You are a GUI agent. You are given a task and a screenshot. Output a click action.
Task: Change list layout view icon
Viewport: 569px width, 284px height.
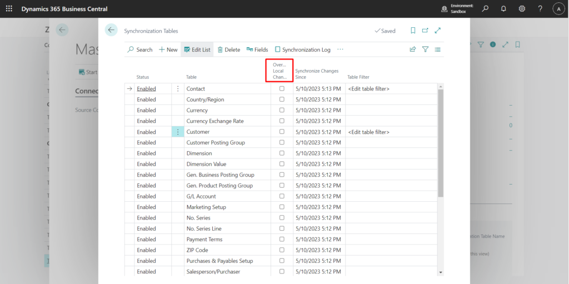pos(438,49)
